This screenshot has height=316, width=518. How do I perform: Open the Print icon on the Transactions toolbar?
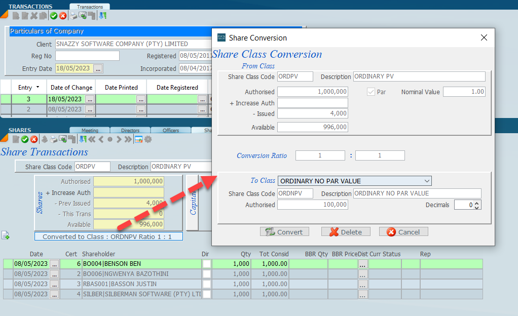[73, 16]
